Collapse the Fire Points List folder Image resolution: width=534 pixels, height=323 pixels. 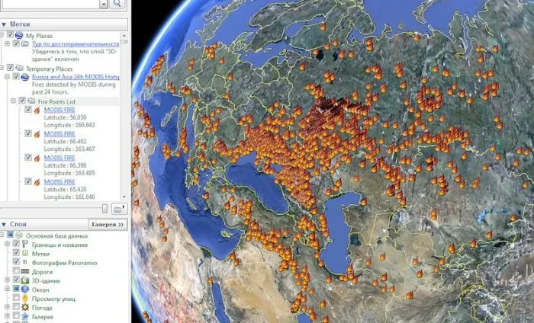(x=12, y=101)
